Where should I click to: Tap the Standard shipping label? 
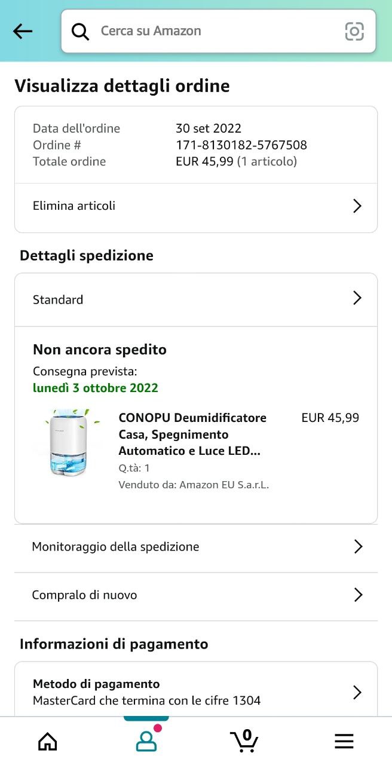click(x=58, y=299)
